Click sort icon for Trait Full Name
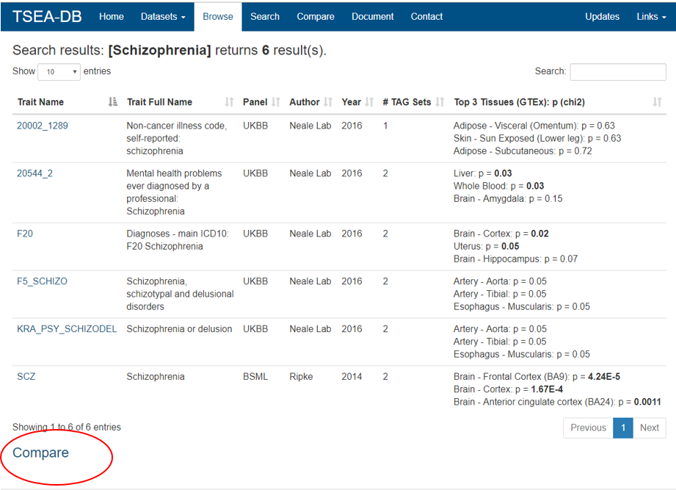Screen dimensions: 676x490 [x=229, y=102]
